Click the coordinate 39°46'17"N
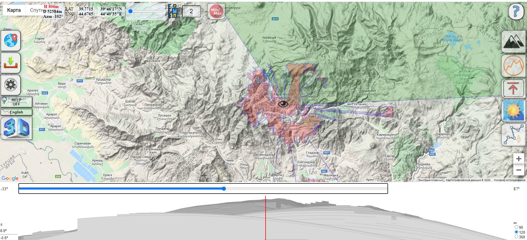The height and width of the screenshot is (240, 527). coord(111,9)
